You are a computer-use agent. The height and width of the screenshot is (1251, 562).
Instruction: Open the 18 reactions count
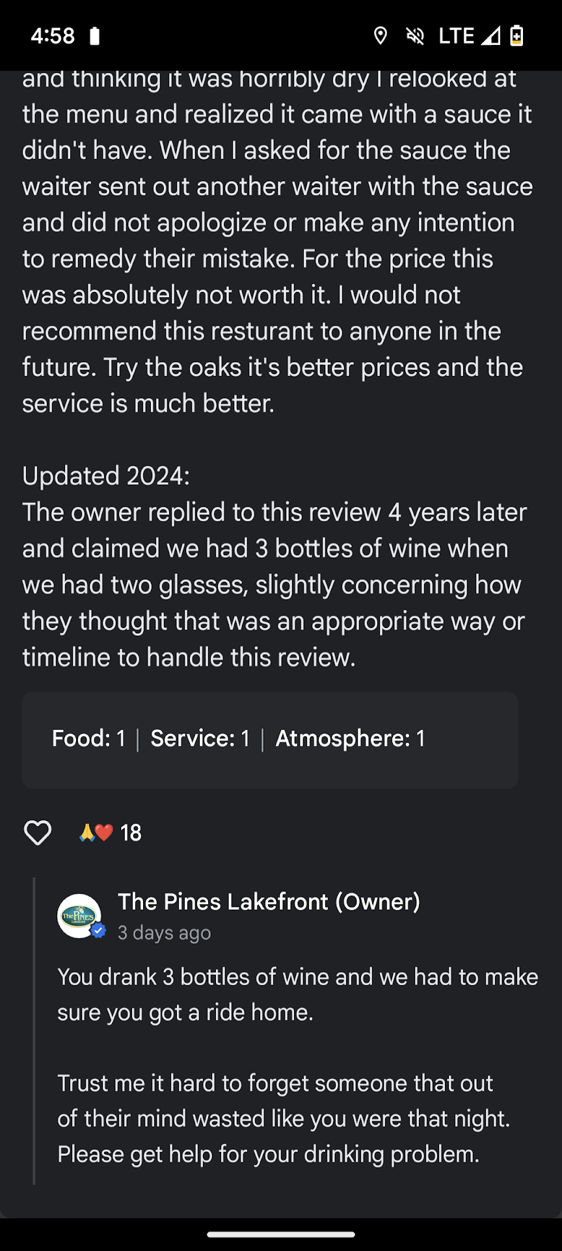[x=131, y=833]
